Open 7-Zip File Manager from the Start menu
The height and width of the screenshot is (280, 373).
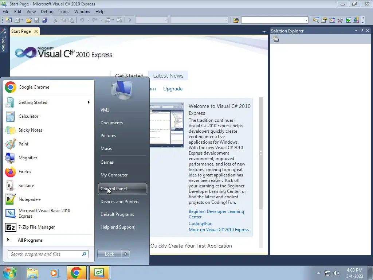(x=49, y=227)
